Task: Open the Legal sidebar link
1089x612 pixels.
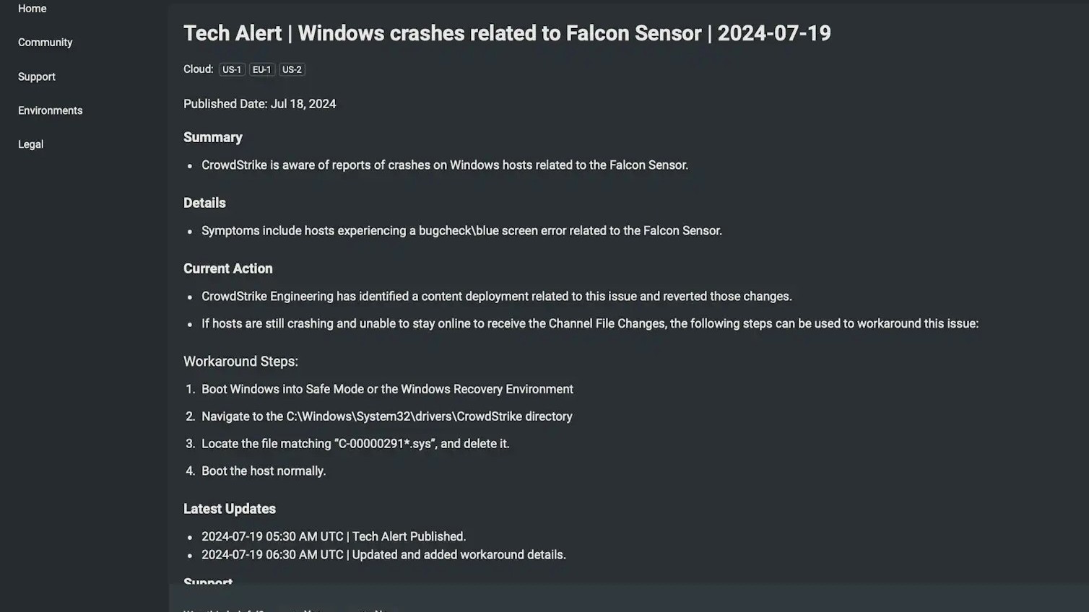Action: [30, 144]
